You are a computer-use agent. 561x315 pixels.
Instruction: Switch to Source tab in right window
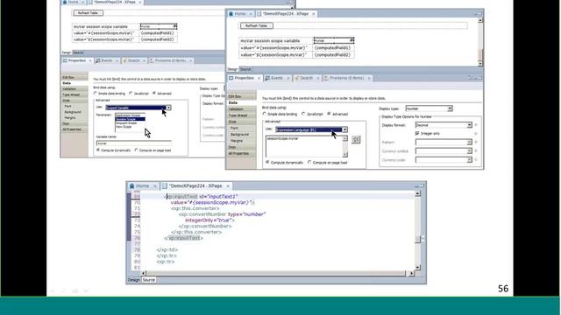point(245,69)
